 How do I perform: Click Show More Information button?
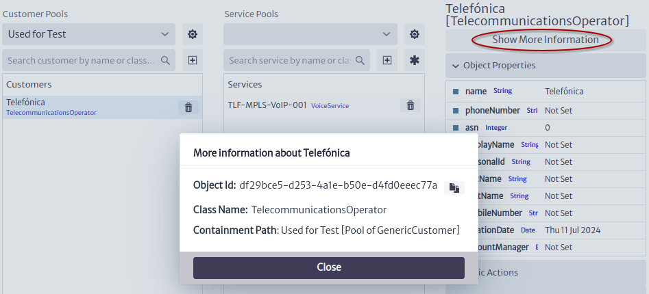546,40
